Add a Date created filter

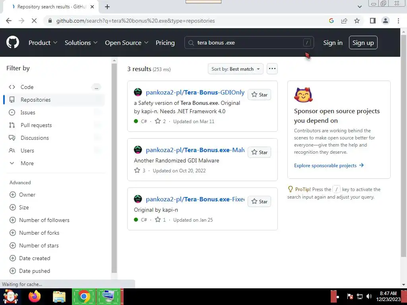(x=30, y=258)
